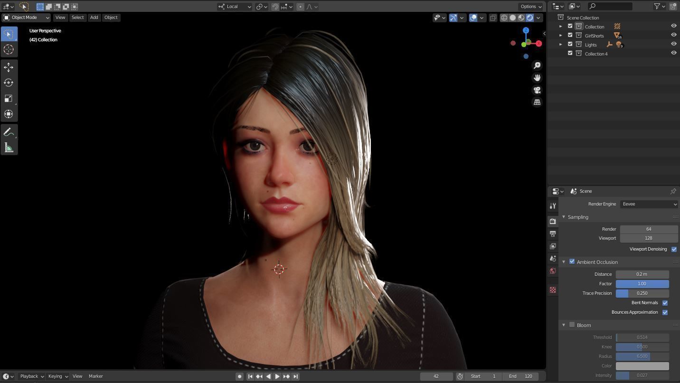Toggle X-ray display in viewport header
680x383 pixels.
pyautogui.click(x=493, y=18)
